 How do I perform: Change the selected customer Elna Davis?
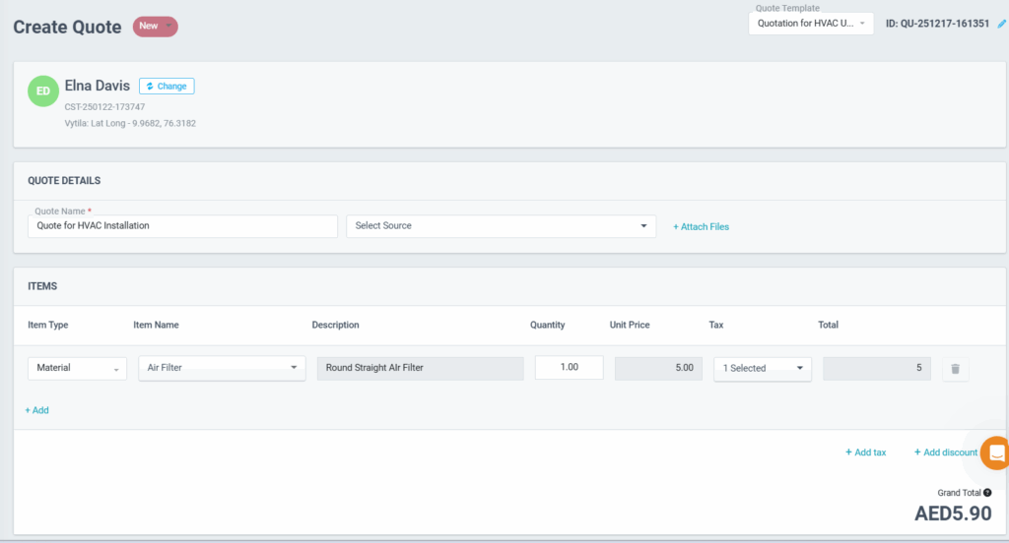pyautogui.click(x=167, y=87)
